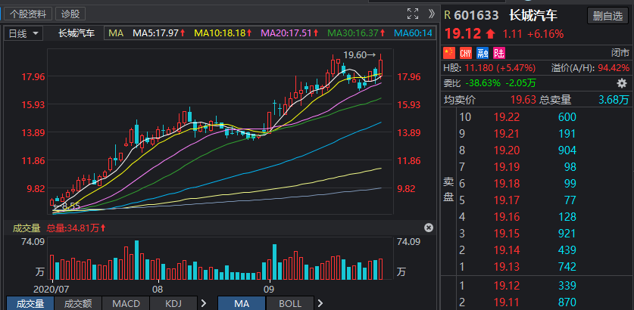Select sell level 3 price 19.15
This screenshot has height=310, width=634.
507,234
